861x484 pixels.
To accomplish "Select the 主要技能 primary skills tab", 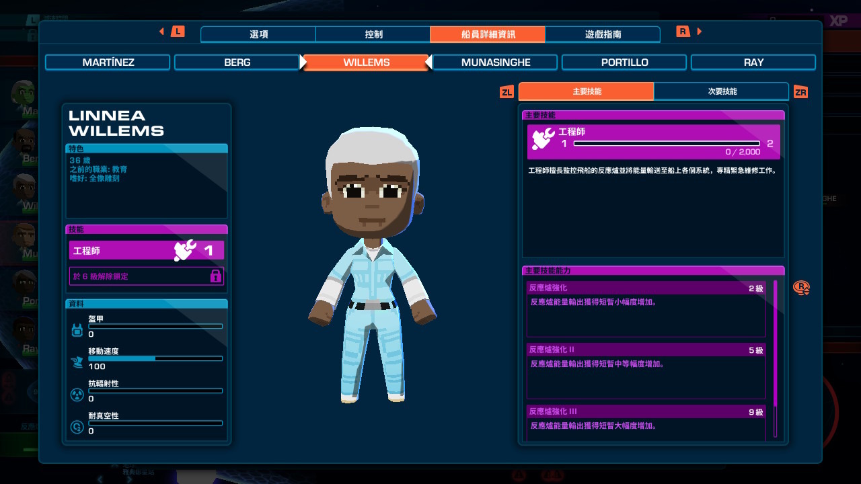I will (586, 91).
